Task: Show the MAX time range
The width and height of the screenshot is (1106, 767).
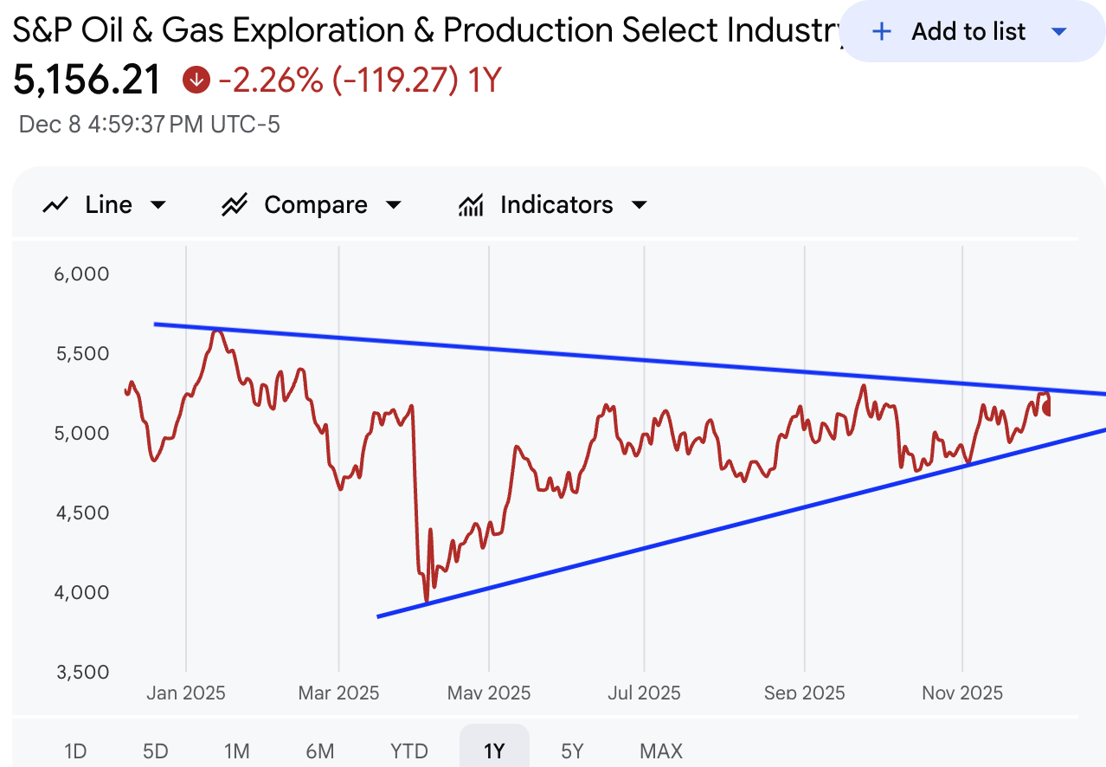Action: 661,751
